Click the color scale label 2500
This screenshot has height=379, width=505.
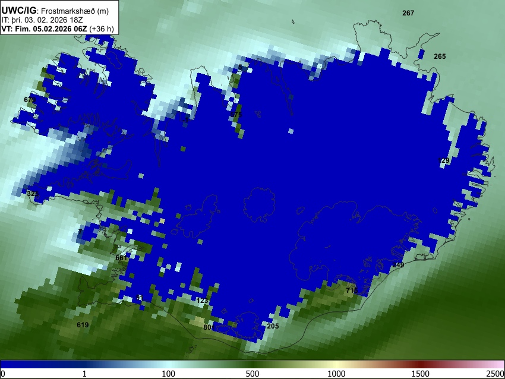point(495,374)
